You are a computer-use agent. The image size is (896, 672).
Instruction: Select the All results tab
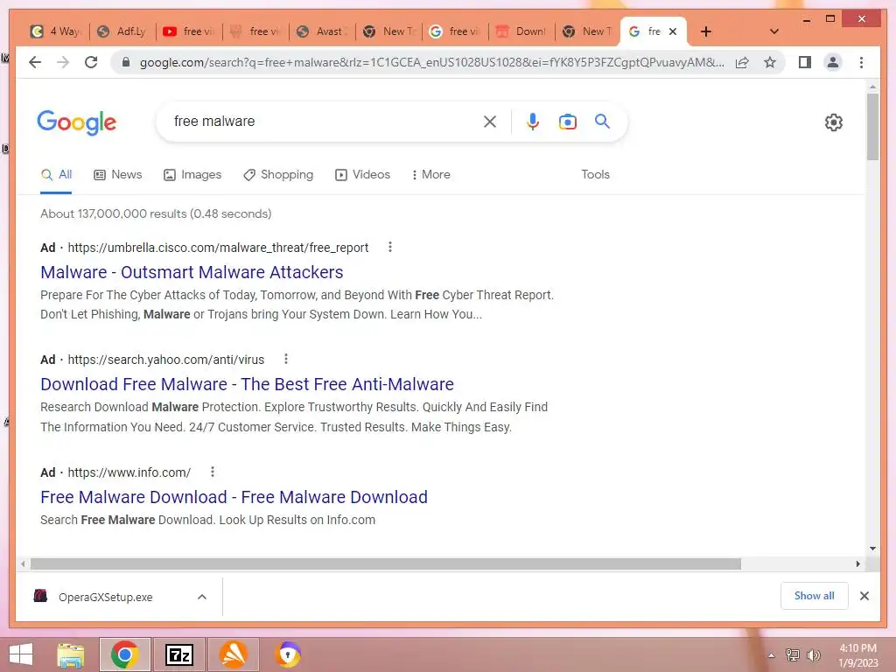[x=56, y=175]
